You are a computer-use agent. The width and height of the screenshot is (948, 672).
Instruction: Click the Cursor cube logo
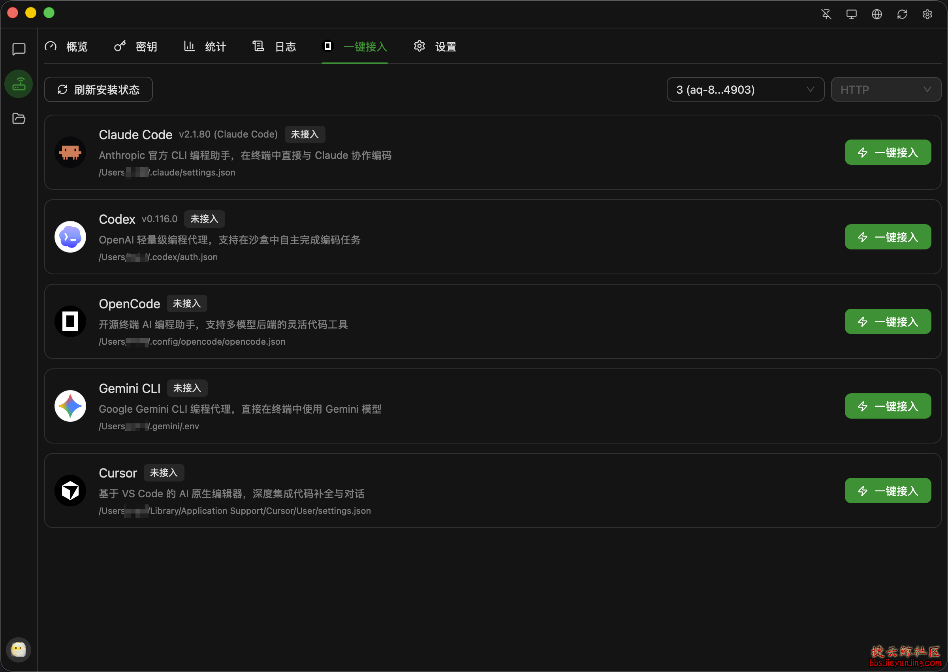(x=70, y=491)
